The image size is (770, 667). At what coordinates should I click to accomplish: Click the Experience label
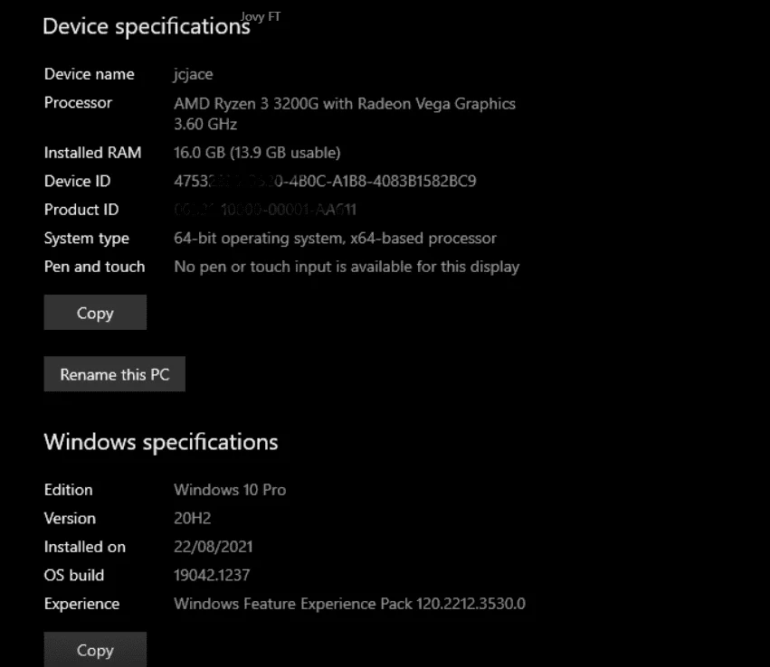(x=81, y=604)
